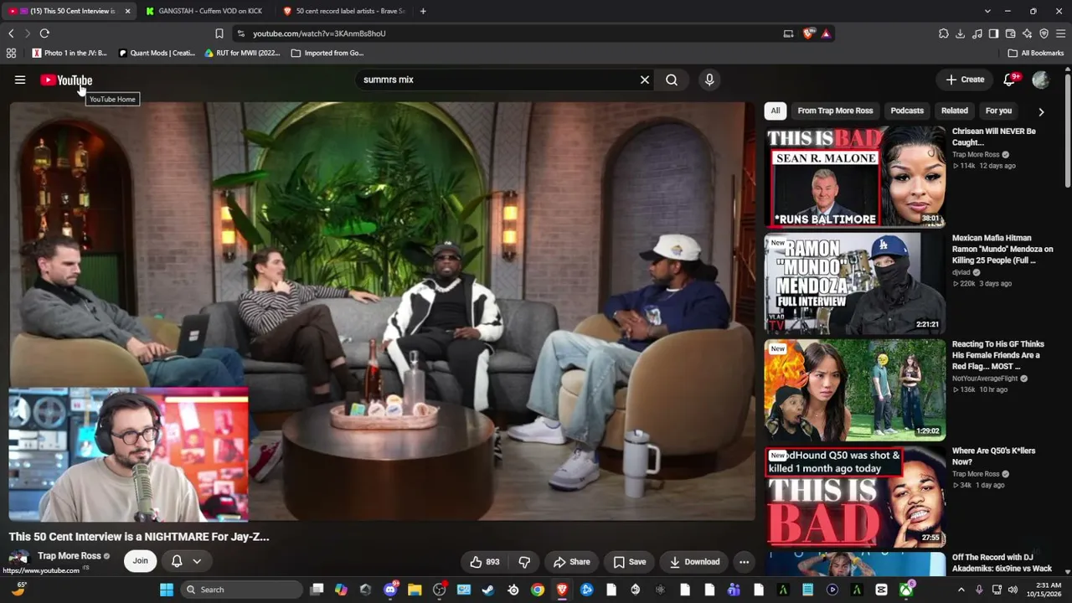Open the account avatar menu

1041,80
